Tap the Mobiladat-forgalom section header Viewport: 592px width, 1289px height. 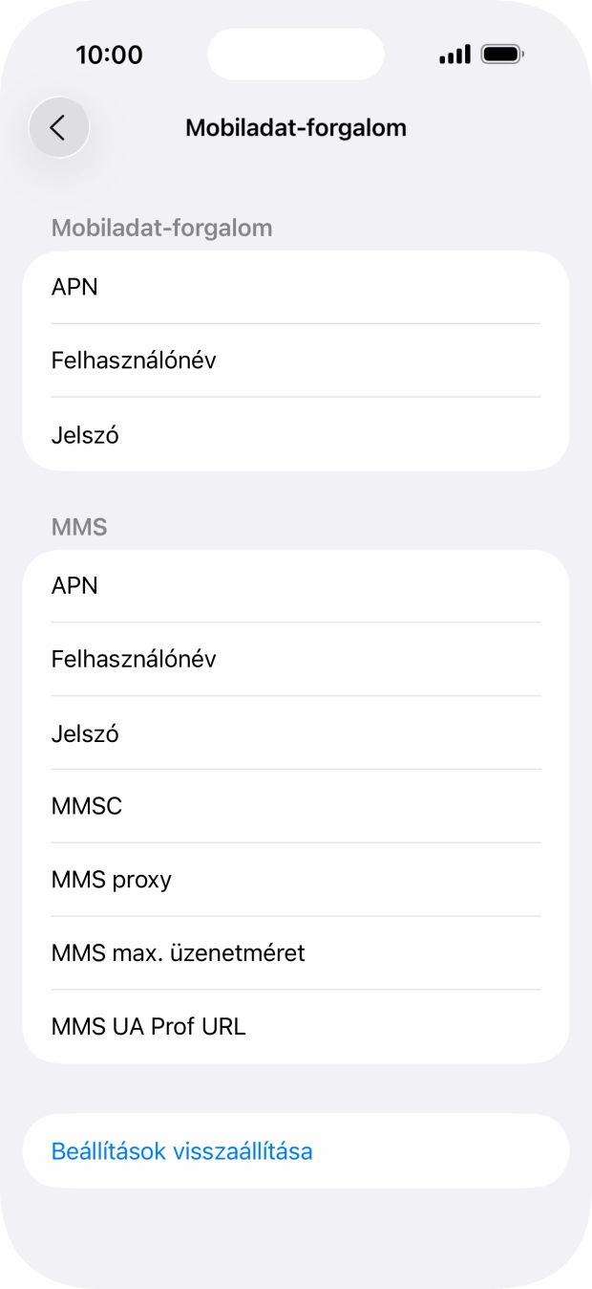coord(161,228)
